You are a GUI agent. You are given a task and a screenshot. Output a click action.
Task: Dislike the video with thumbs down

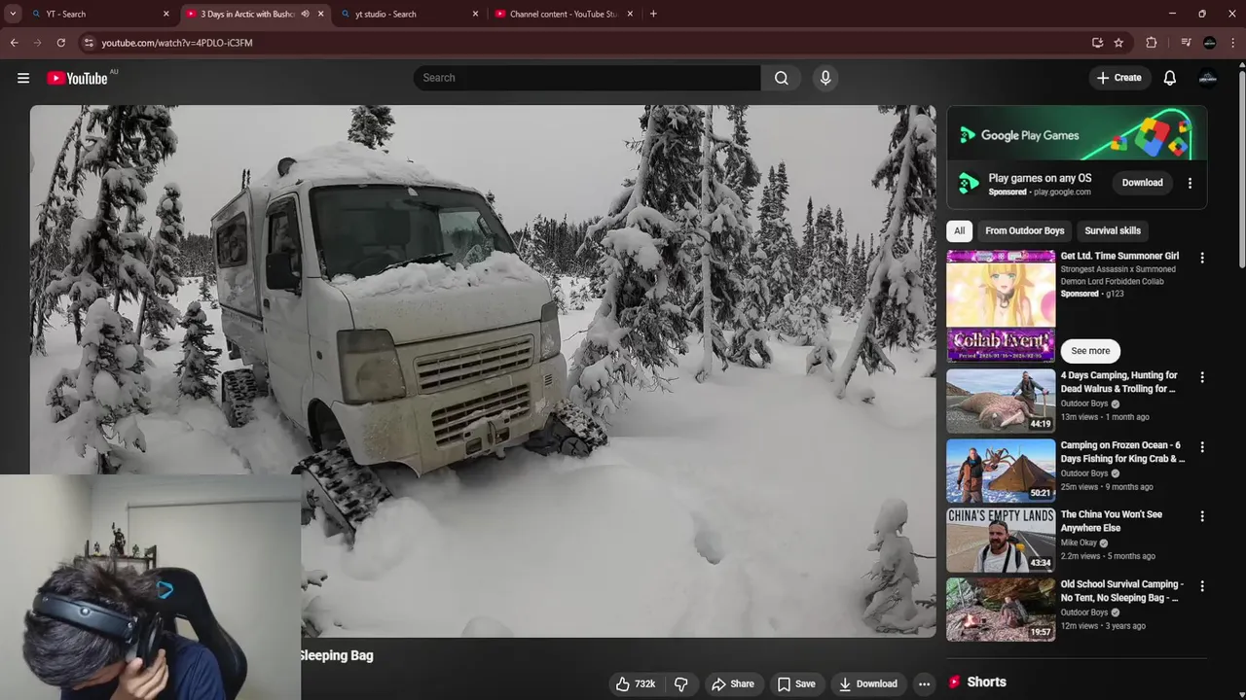coord(681,683)
